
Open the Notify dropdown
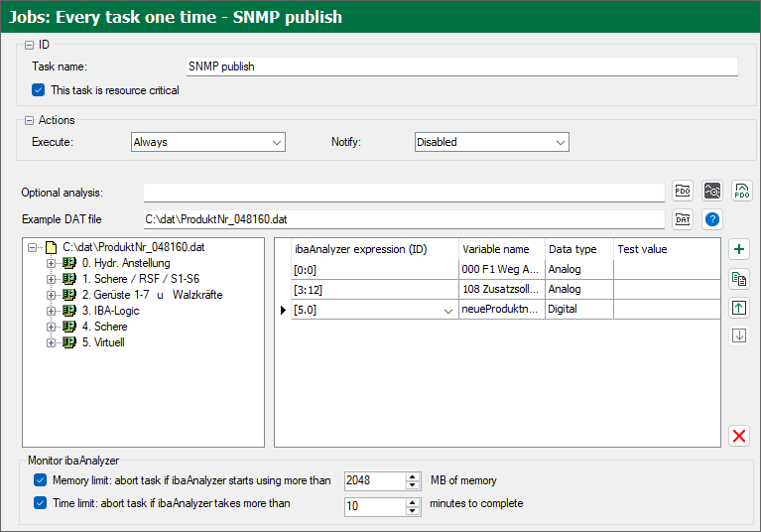(x=492, y=142)
